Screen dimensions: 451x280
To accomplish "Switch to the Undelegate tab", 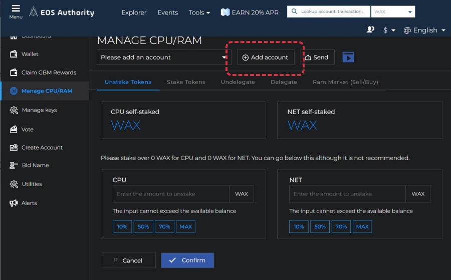I will click(238, 82).
